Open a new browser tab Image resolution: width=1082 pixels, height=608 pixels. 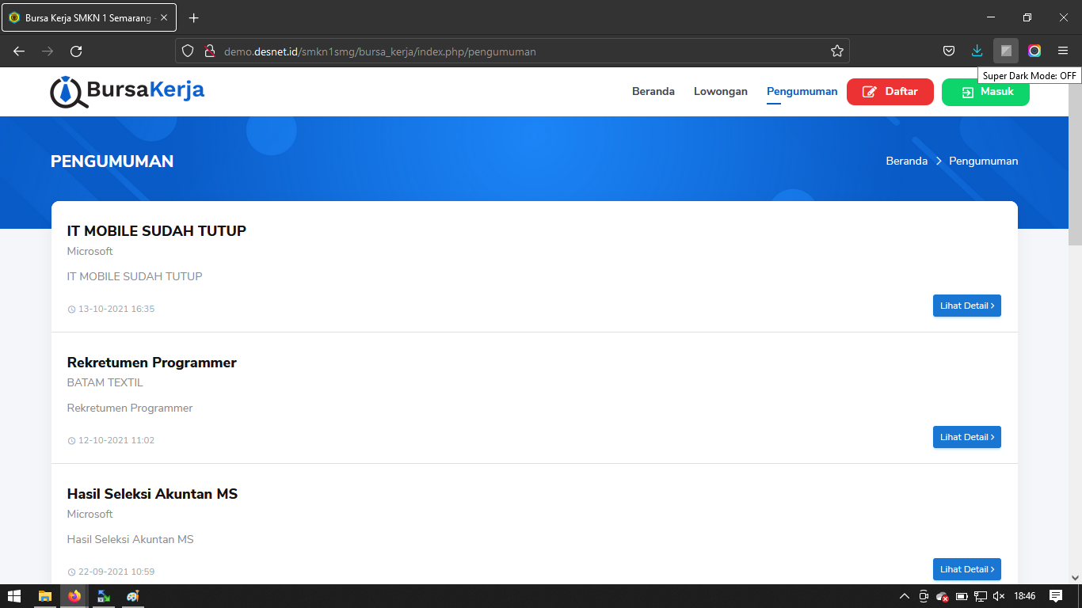click(193, 17)
